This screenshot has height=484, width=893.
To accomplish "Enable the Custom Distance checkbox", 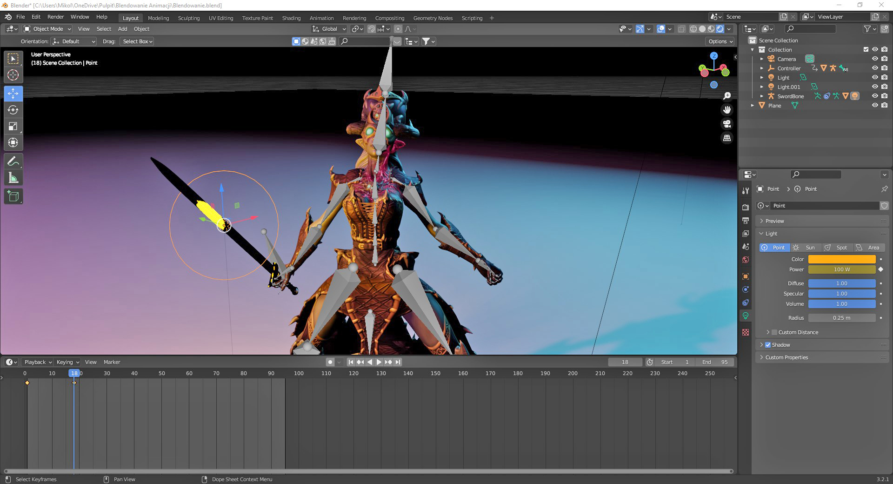I will 774,332.
